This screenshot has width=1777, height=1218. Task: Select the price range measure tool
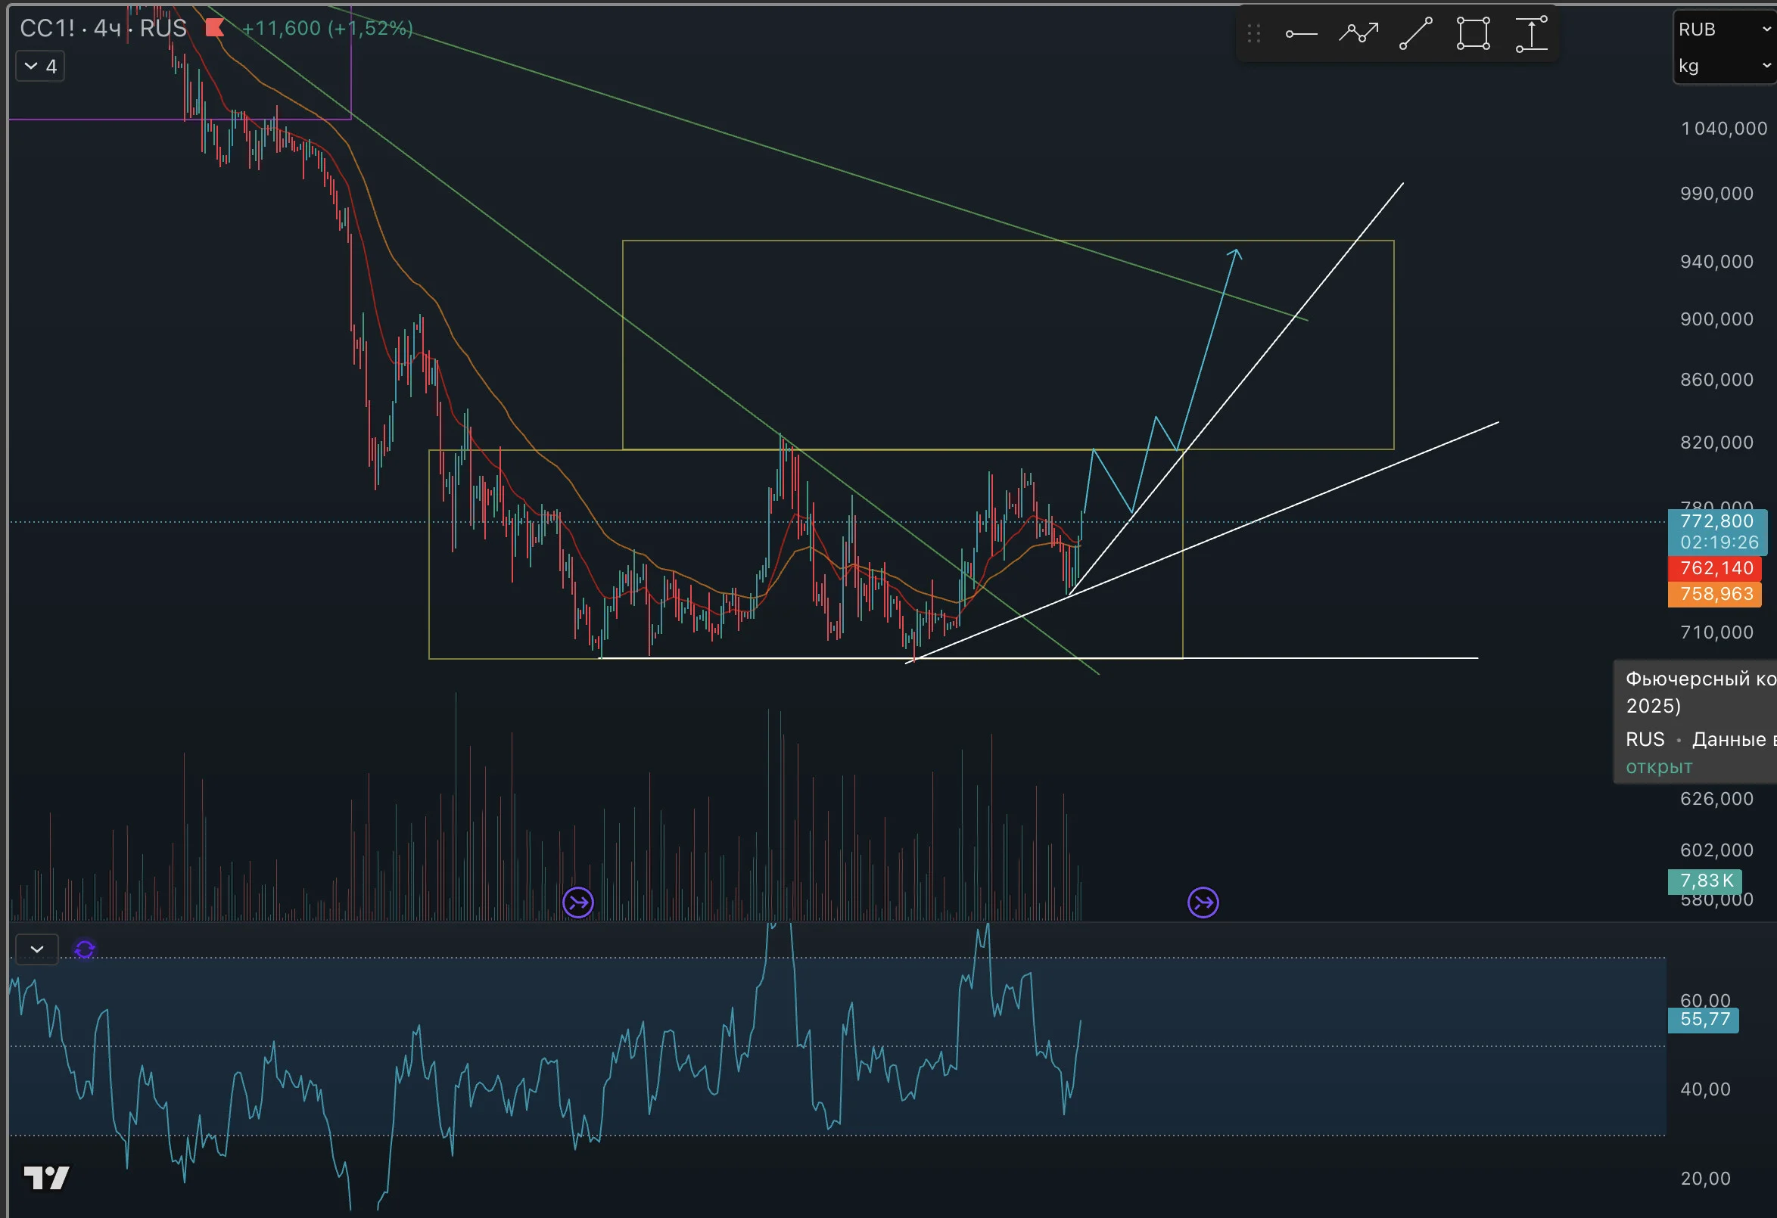[1532, 33]
